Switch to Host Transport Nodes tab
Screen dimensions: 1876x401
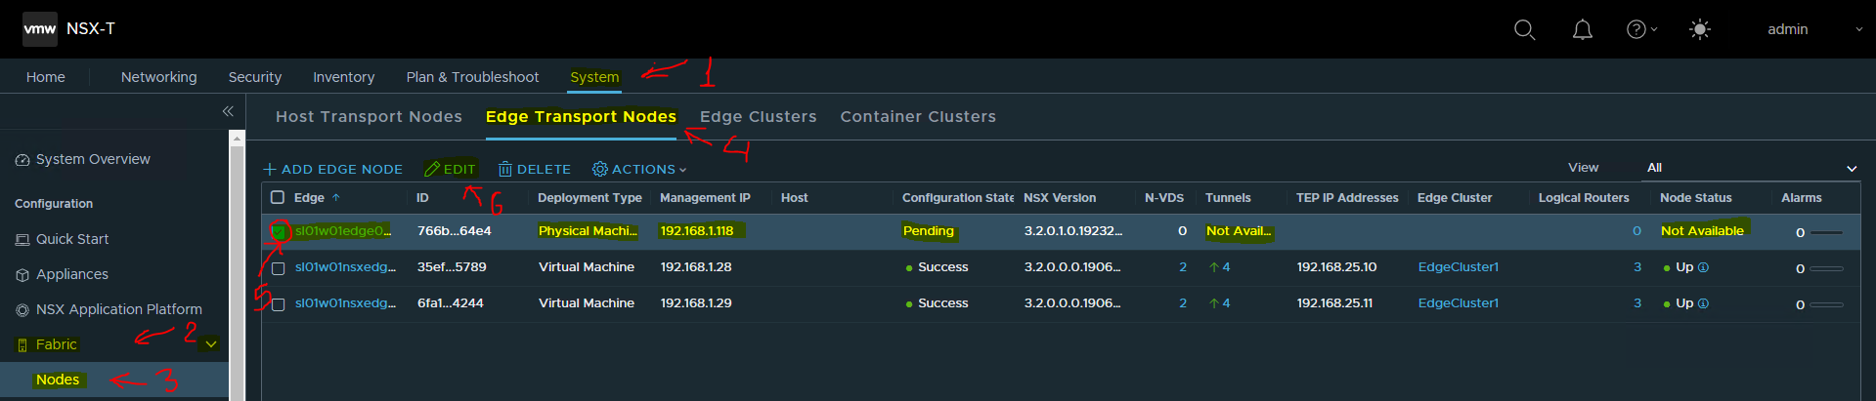tap(369, 116)
